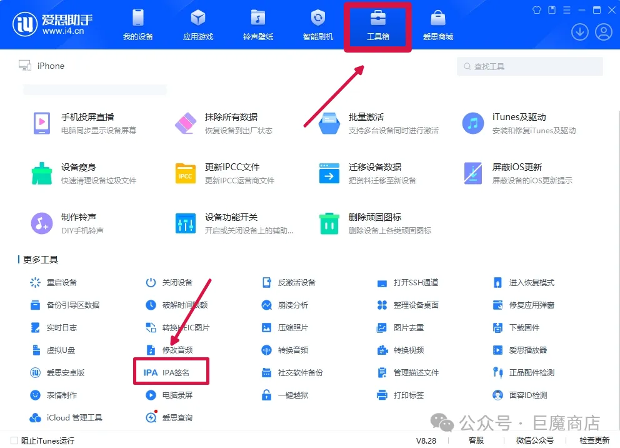Click 关闭设备 tool

click(169, 283)
